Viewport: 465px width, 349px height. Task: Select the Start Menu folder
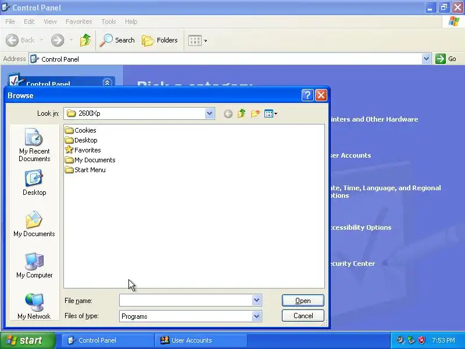(85, 170)
